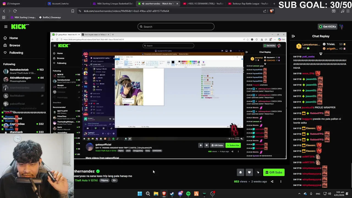Open the apps grid in the bookmarks bar
Viewport: 352px width, 198px height.
pos(4,17)
